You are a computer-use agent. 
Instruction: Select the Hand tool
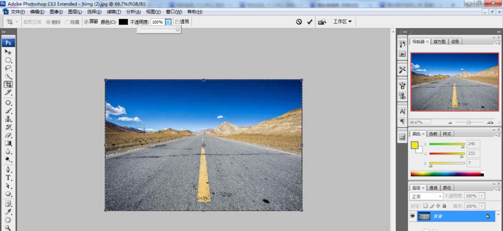(9, 220)
